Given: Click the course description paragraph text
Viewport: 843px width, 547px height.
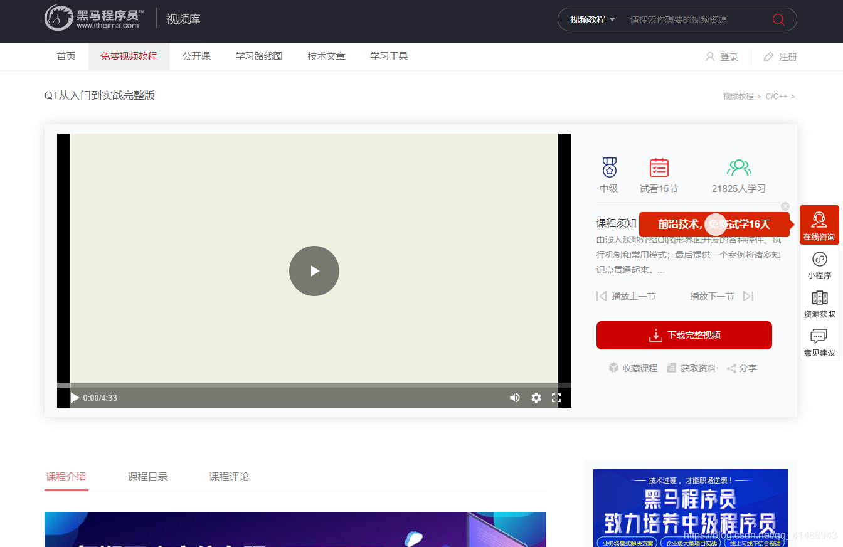Looking at the screenshot, I should click(689, 255).
